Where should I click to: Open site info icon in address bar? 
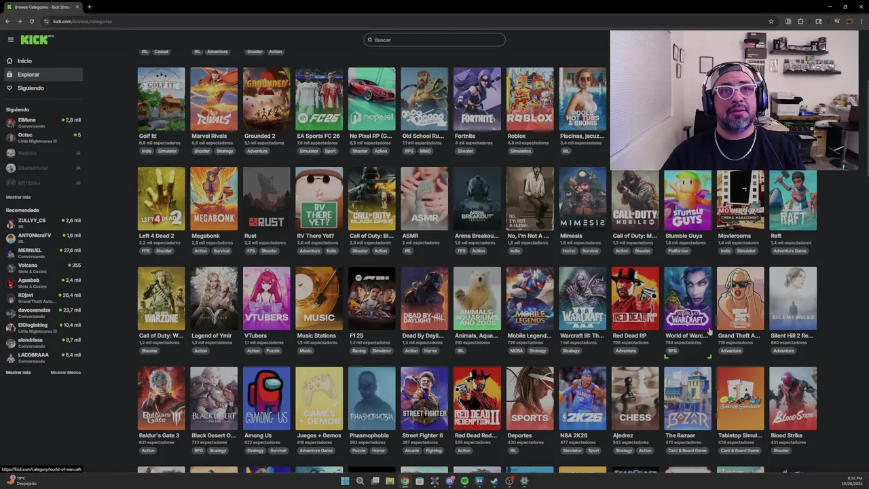tap(46, 21)
